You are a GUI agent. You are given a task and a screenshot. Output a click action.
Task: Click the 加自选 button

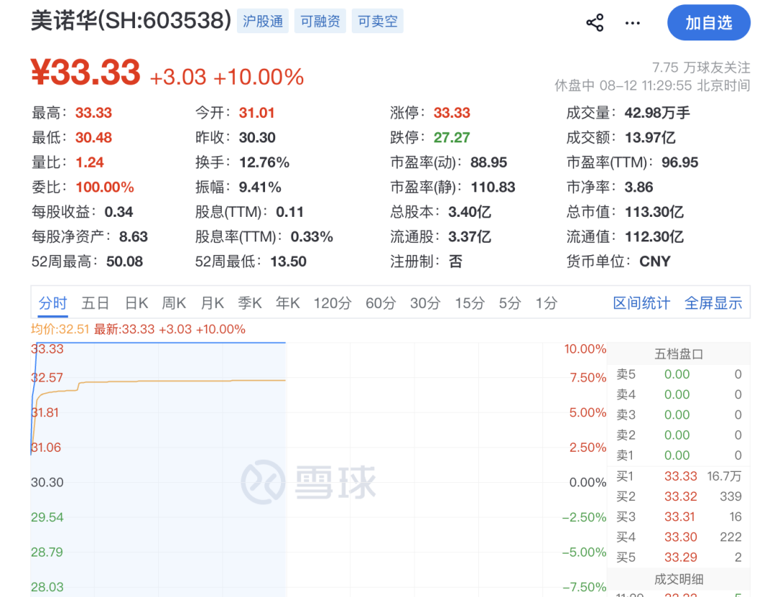pos(708,23)
